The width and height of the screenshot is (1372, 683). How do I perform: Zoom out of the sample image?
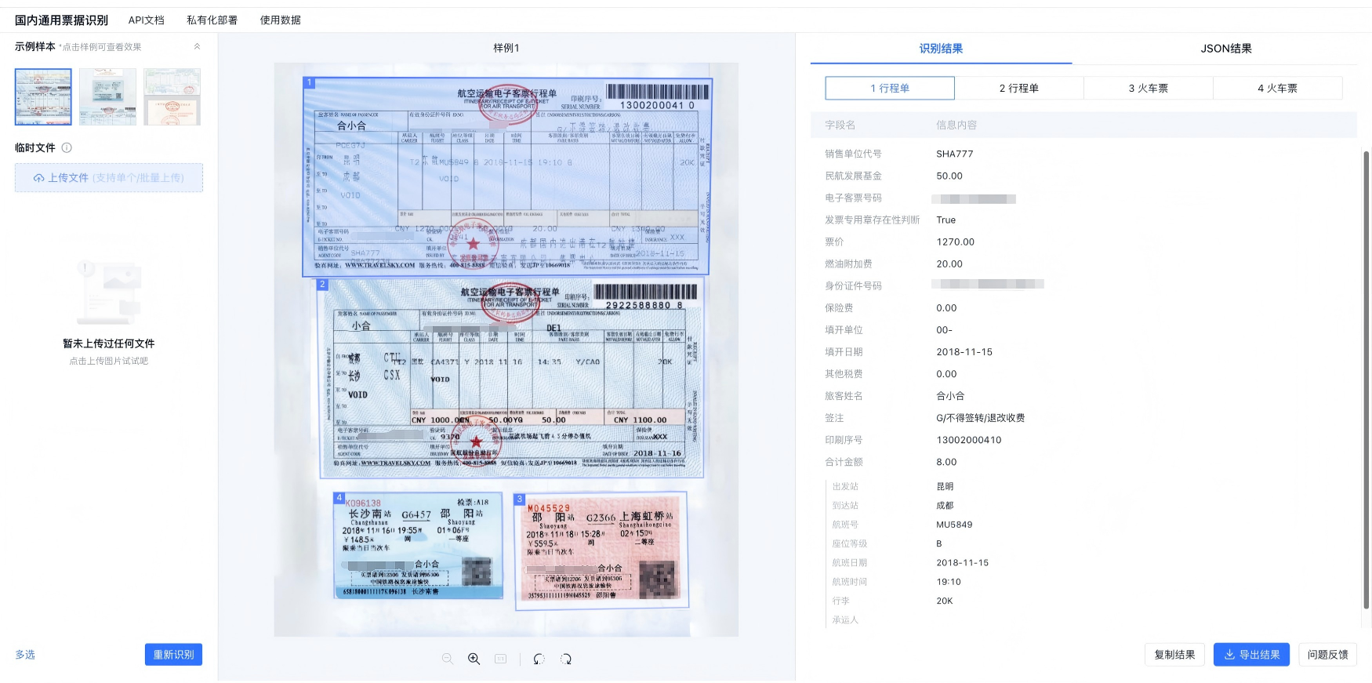pyautogui.click(x=448, y=659)
